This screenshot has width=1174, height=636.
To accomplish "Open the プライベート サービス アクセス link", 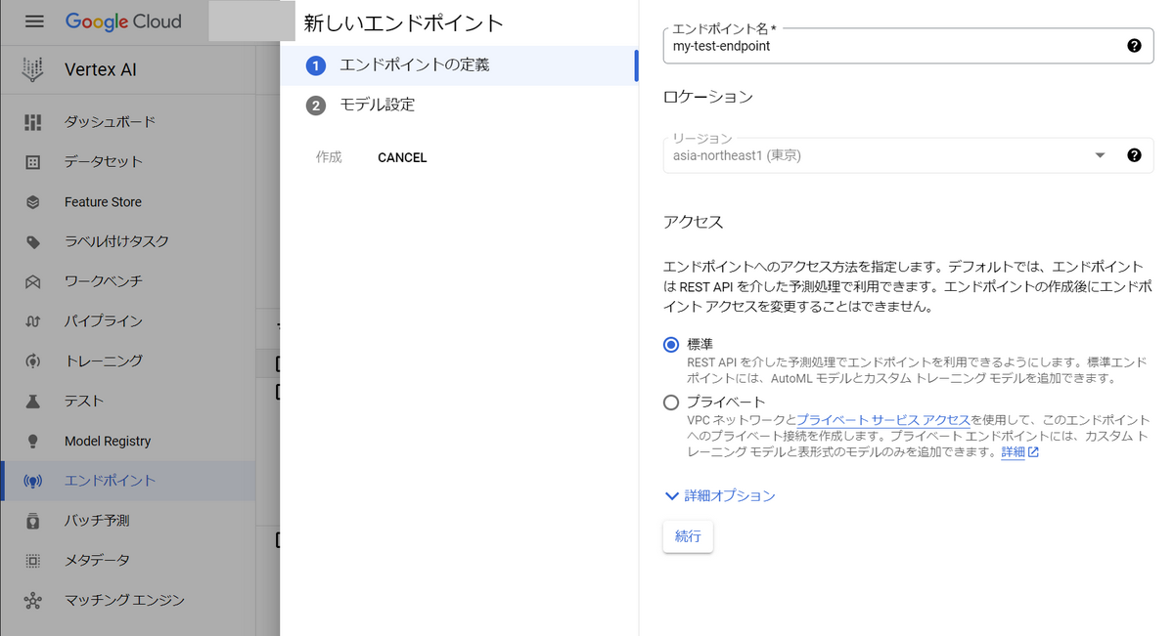I will click(883, 420).
